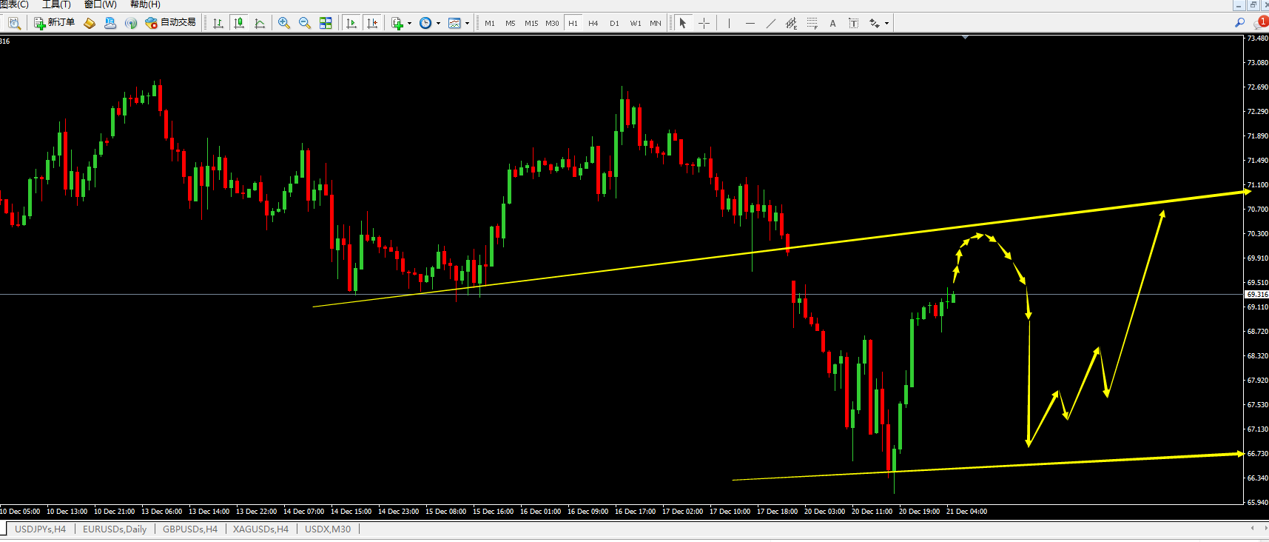Select the bar chart type icon
Screen dimensions: 1269x542
218,23
